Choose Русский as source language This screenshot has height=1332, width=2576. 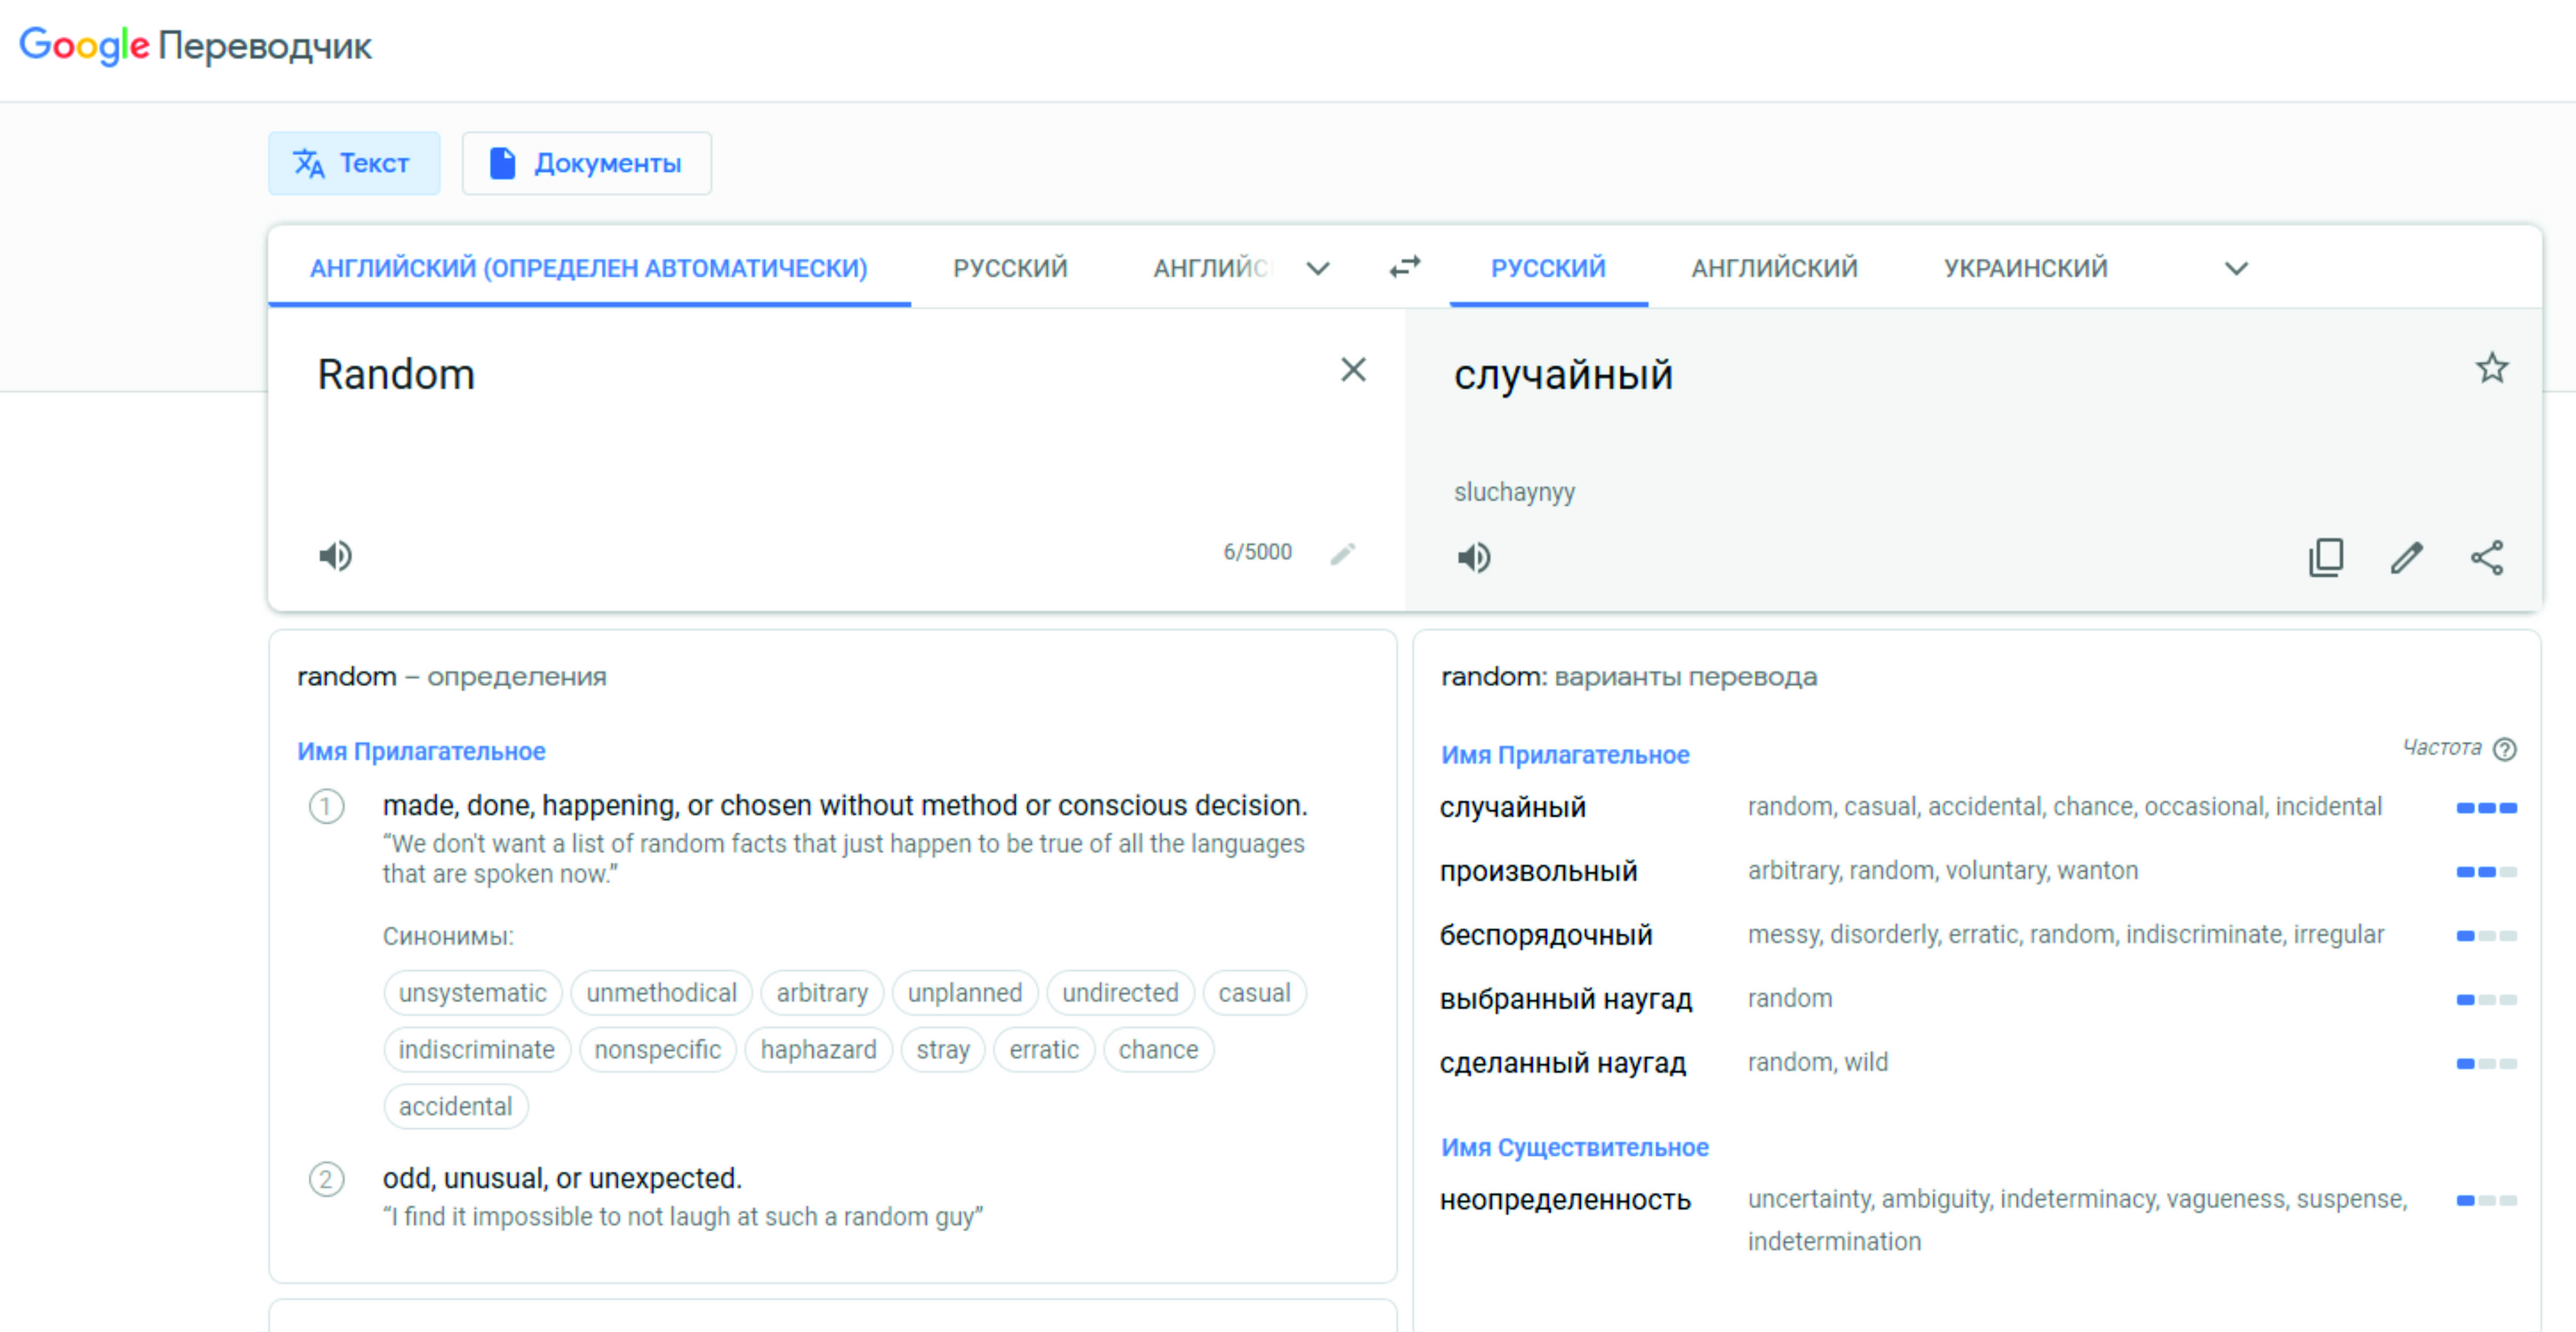(x=1010, y=268)
